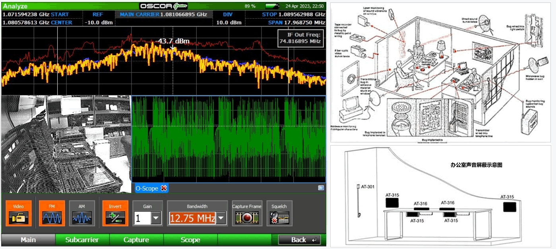556x249 pixels.
Task: Open the Main menu tab
Action: [28, 240]
